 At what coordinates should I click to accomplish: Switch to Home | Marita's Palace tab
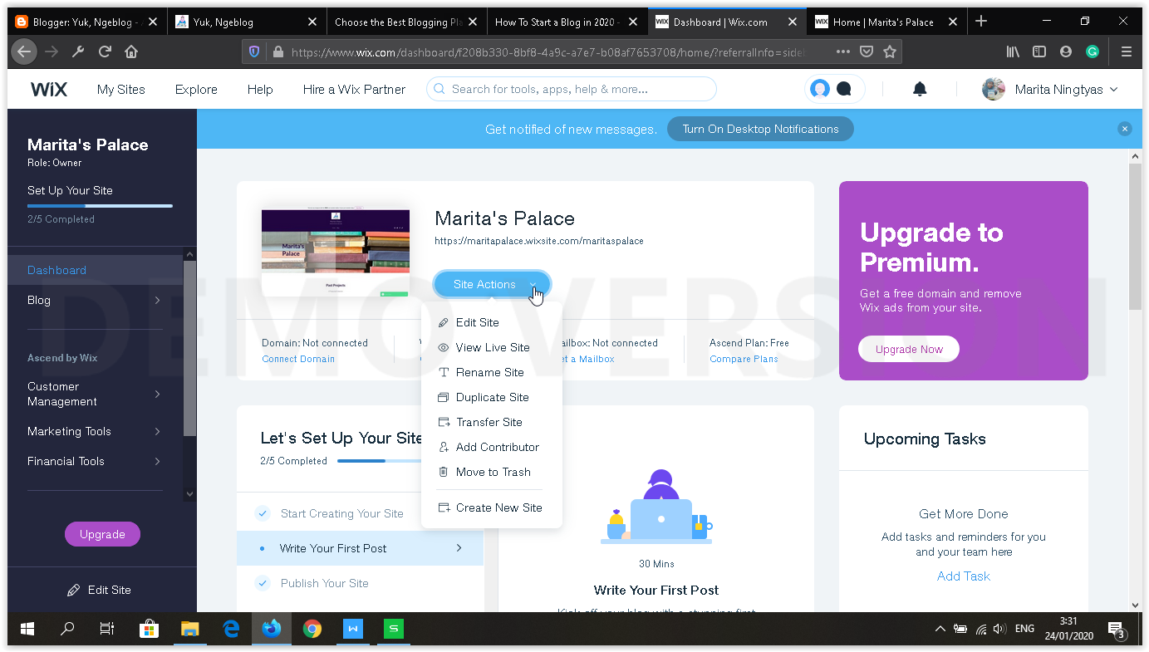pos(886,22)
